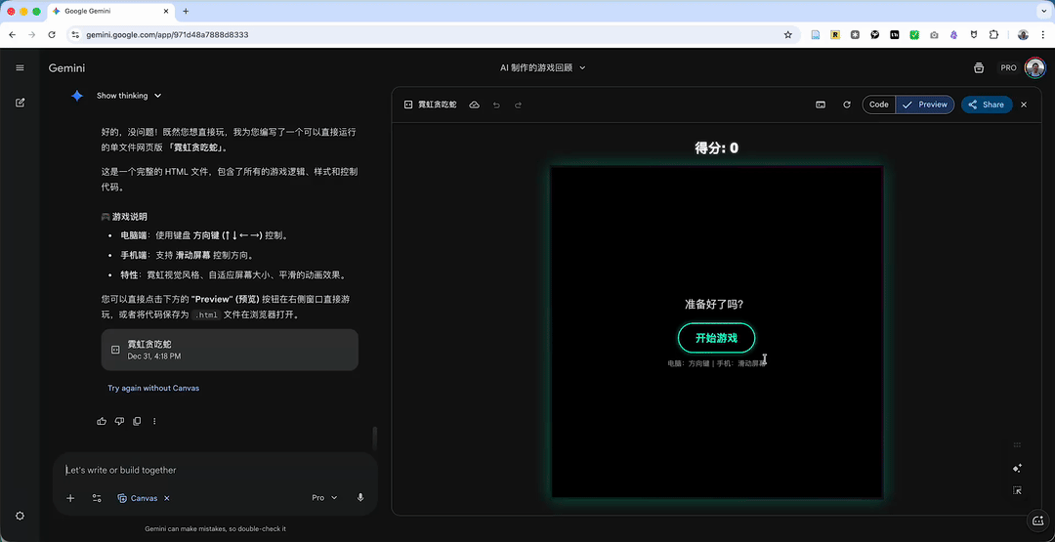The image size is (1055, 542).
Task: Open more options under the response
Action: [154, 421]
